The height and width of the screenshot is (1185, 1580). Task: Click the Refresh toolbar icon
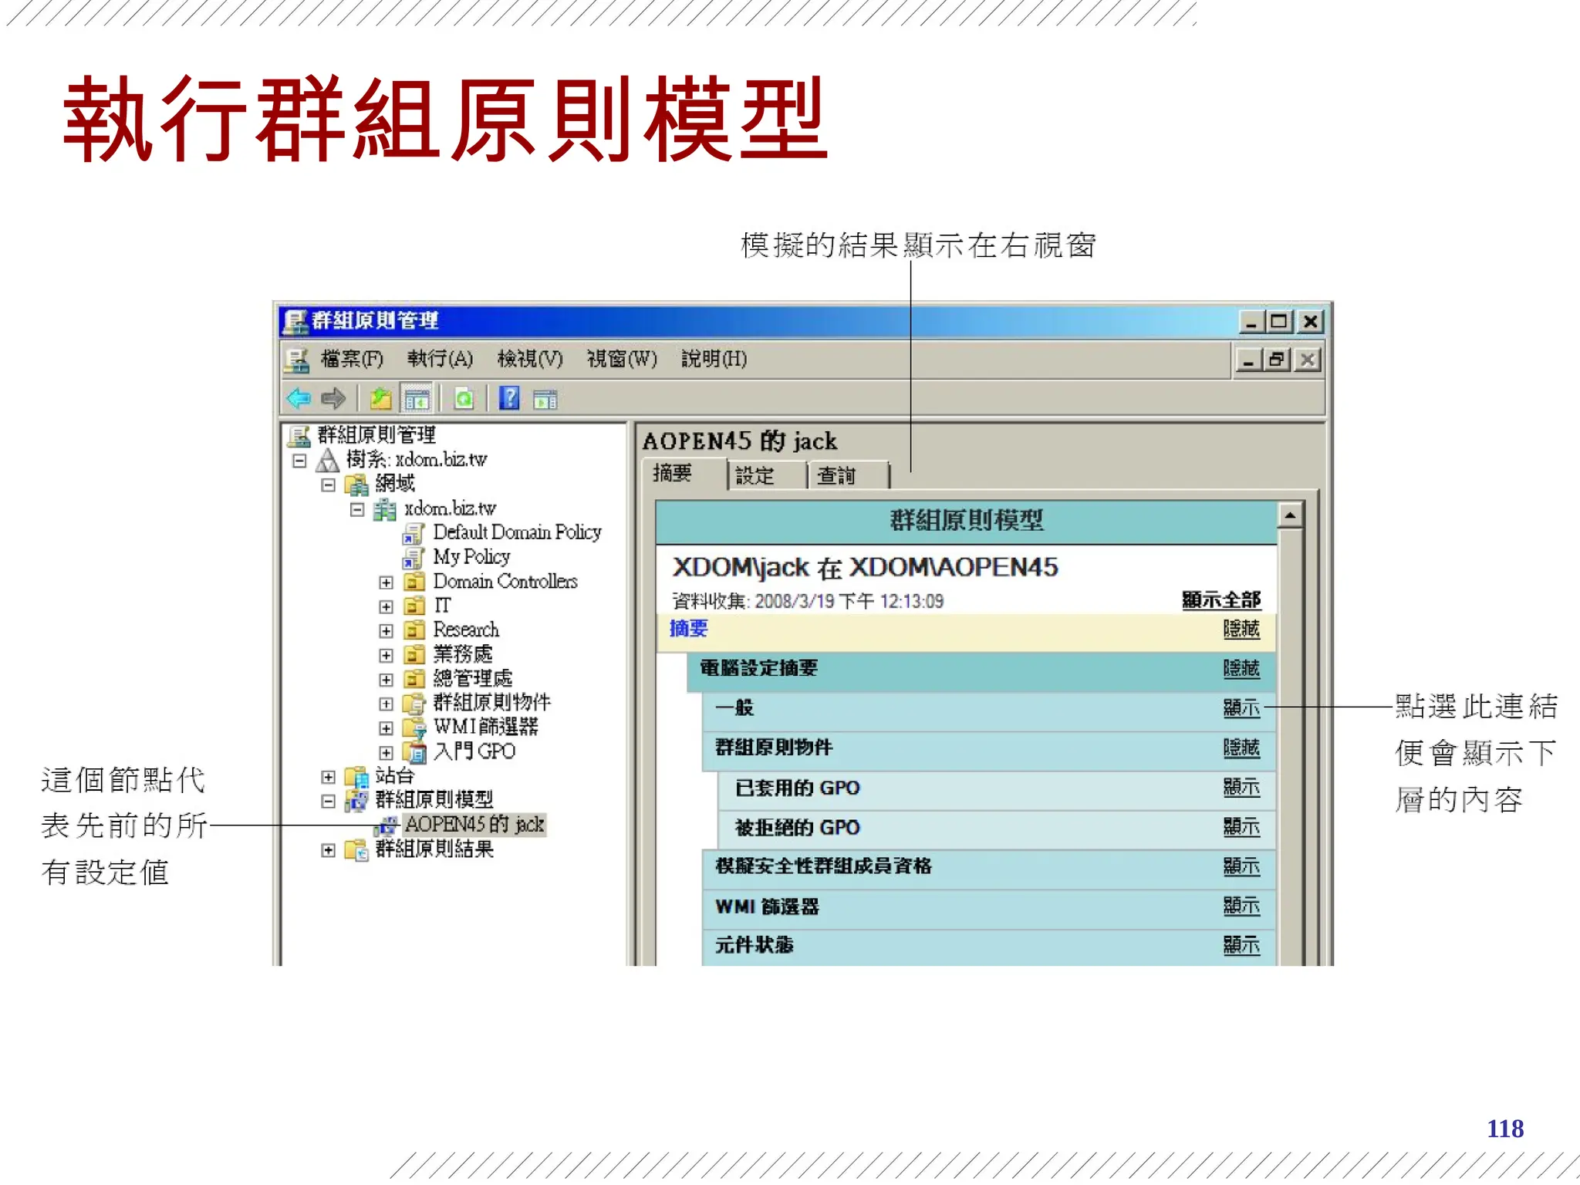click(464, 399)
